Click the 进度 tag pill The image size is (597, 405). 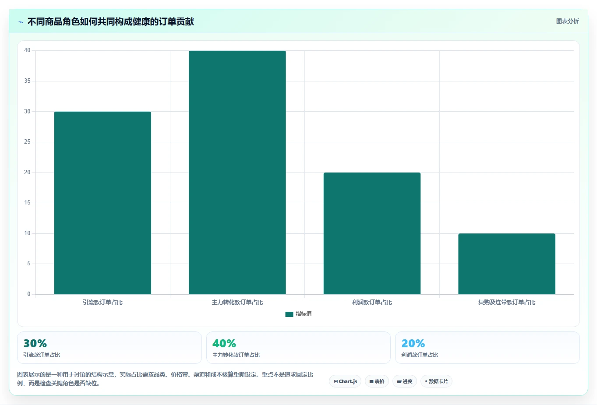click(x=405, y=381)
